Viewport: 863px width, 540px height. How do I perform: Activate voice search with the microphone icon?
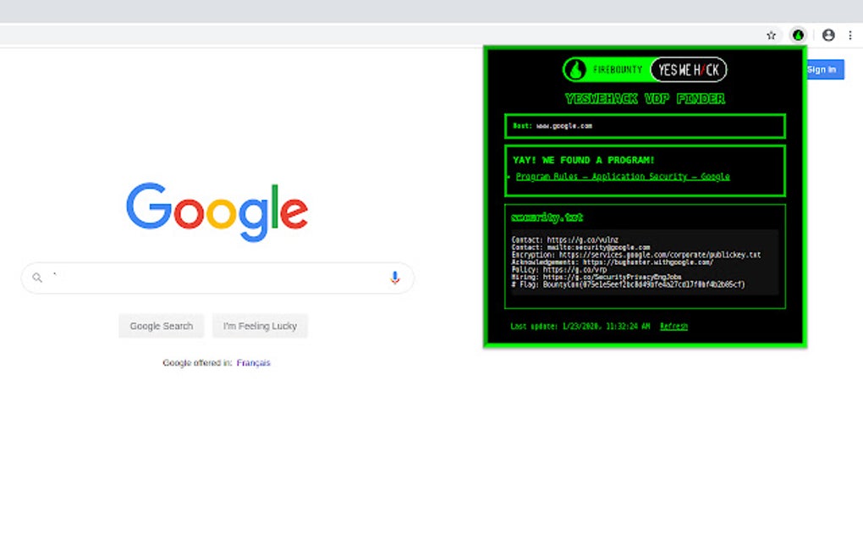(x=394, y=277)
